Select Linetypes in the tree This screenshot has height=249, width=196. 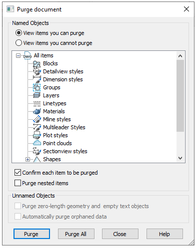[x=54, y=103]
